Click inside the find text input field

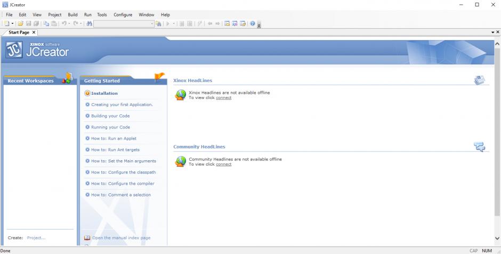pos(121,23)
